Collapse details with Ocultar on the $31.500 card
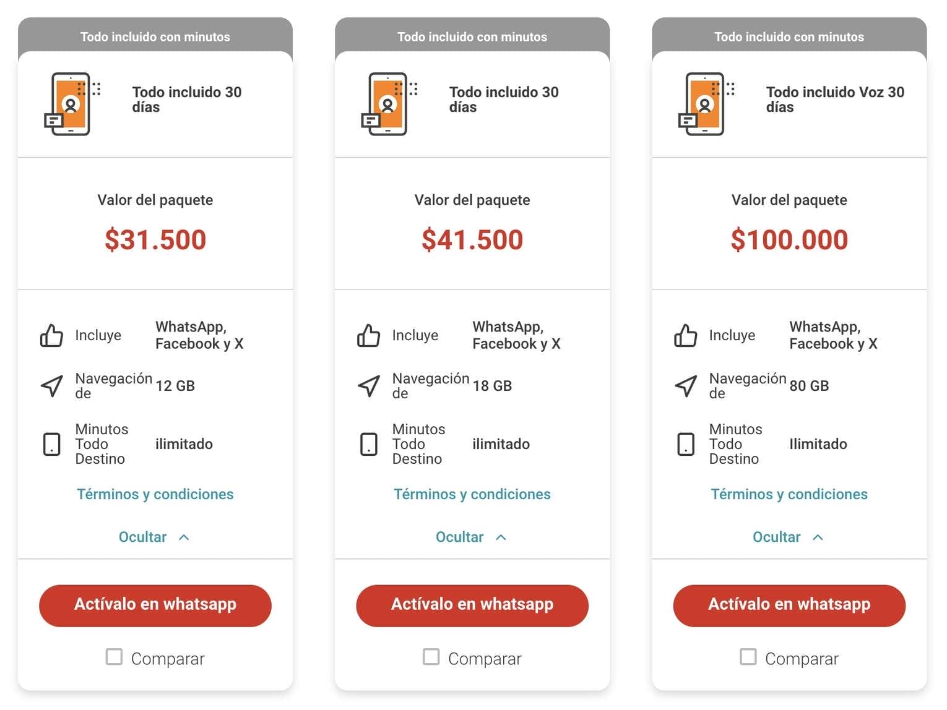 [154, 537]
